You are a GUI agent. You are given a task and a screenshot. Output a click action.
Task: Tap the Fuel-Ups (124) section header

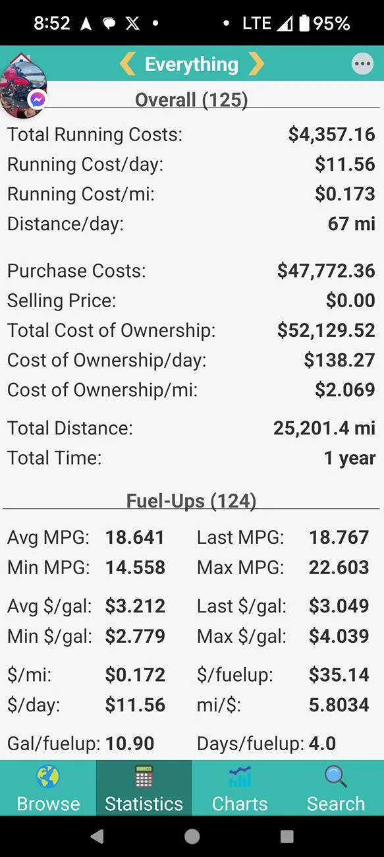[x=192, y=501]
